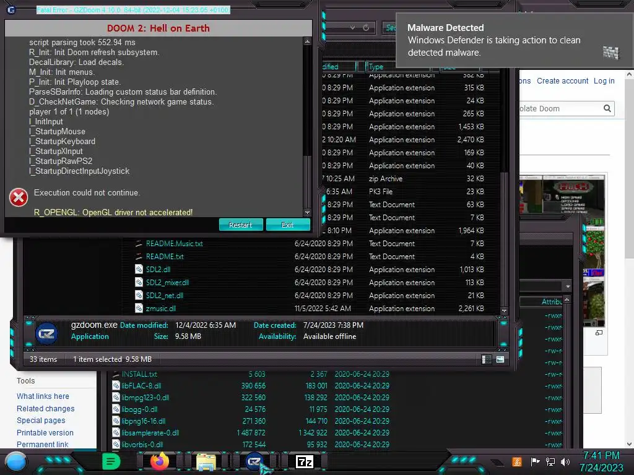
Task: Select libmpg123-0.dll in 7-Zip list
Action: coord(145,398)
